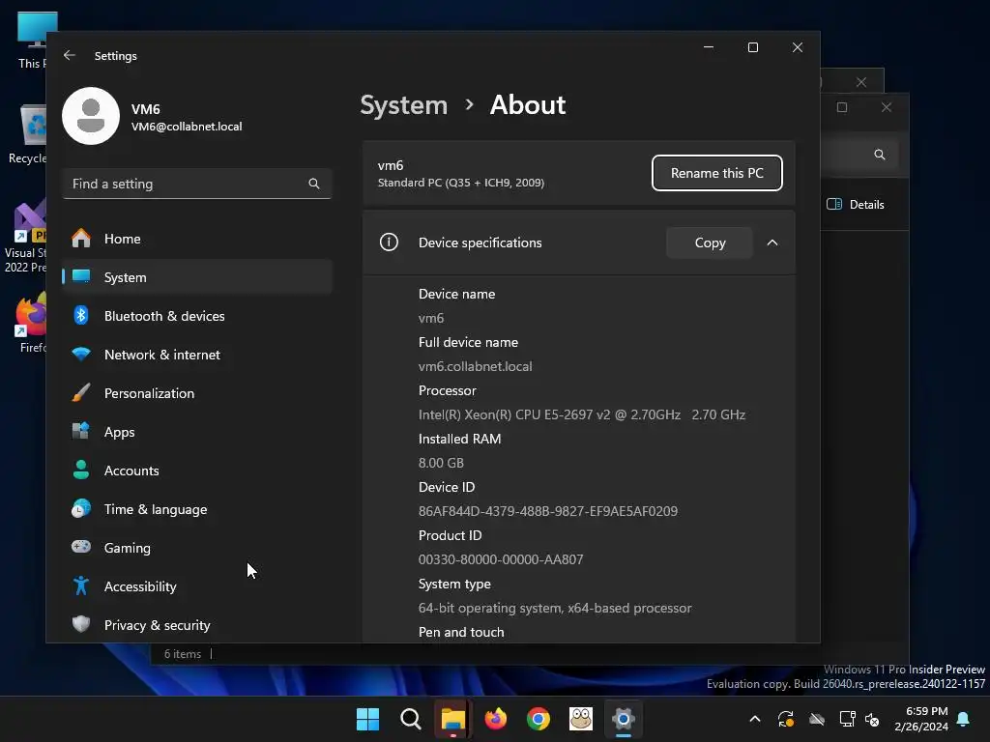This screenshot has height=742, width=990.
Task: Click the network display tray icon
Action: [847, 719]
